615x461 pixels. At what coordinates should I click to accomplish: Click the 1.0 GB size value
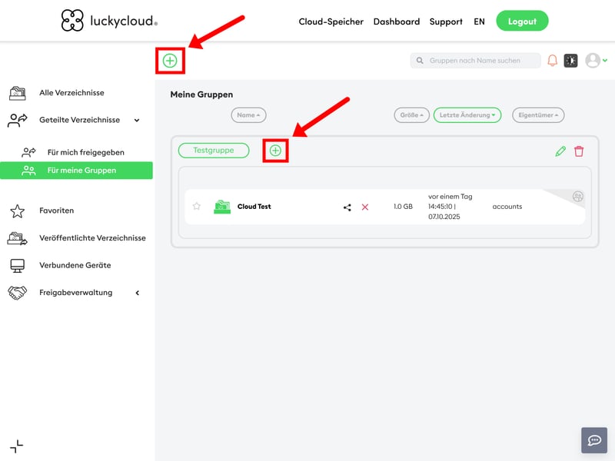tap(403, 207)
